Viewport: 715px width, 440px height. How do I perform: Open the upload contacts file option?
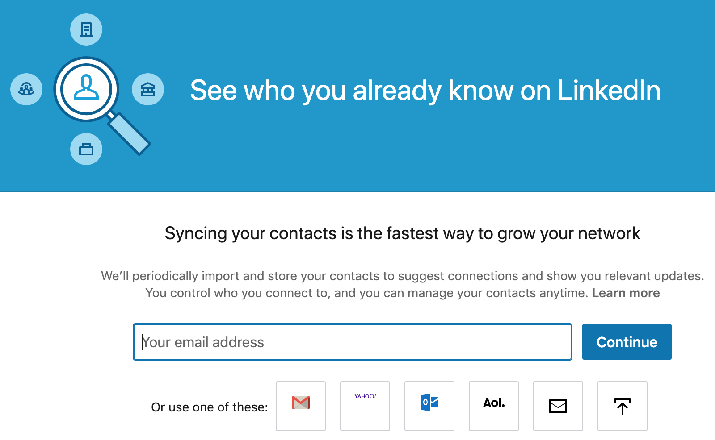[x=622, y=406]
